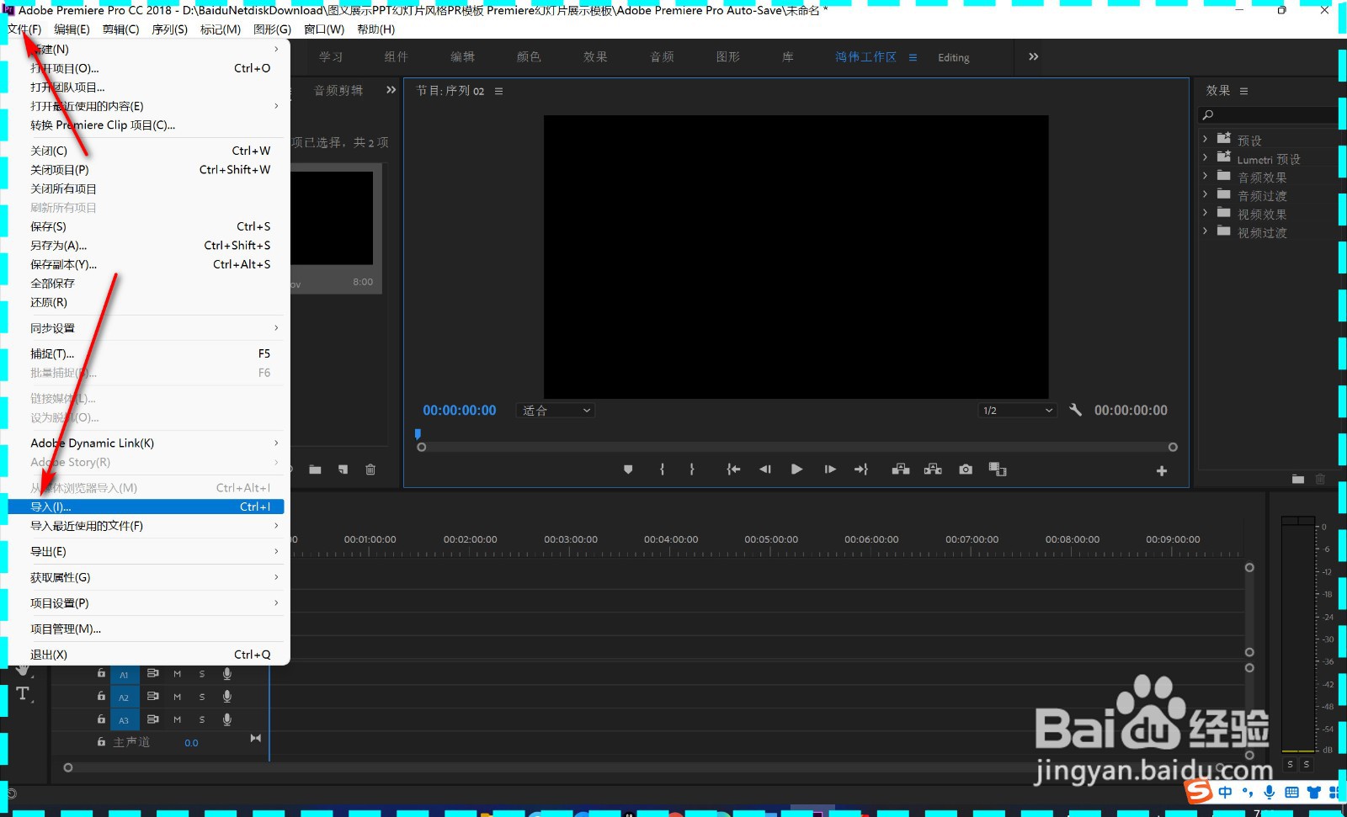Image resolution: width=1347 pixels, height=817 pixels.
Task: Open the Effects panel menu icon
Action: pyautogui.click(x=1243, y=91)
